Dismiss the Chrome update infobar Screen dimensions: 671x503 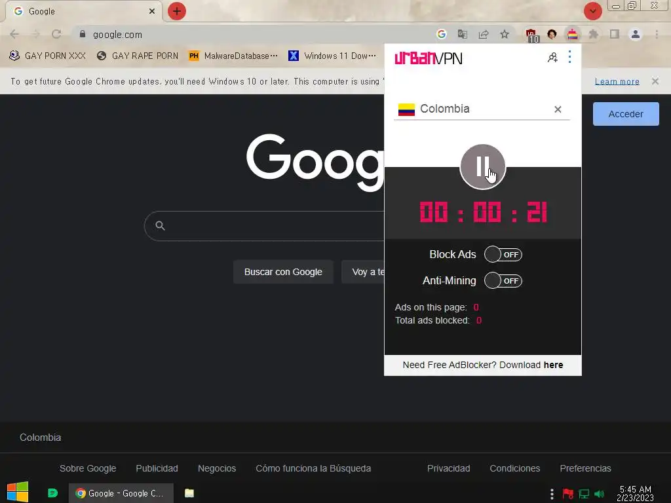coord(655,81)
